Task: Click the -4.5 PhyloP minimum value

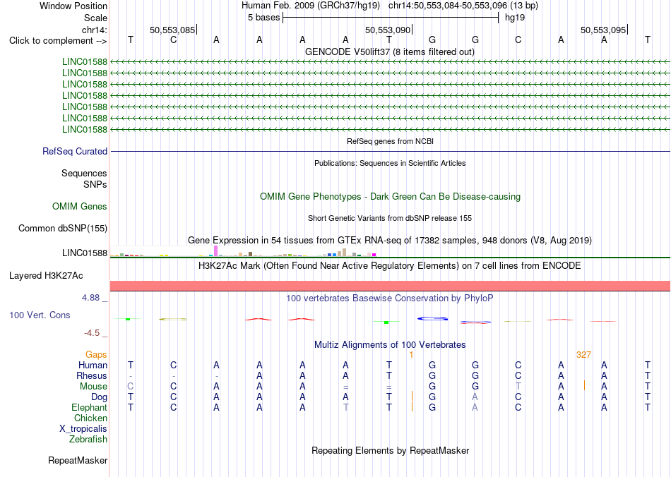Action: (x=92, y=333)
